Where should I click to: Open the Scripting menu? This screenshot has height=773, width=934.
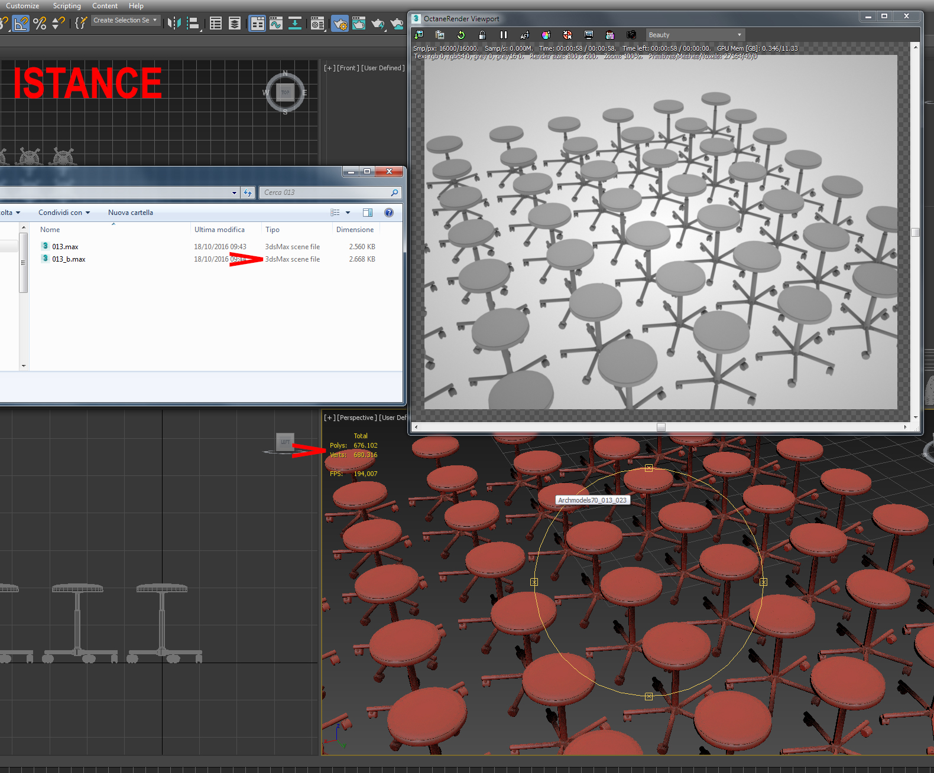(67, 6)
